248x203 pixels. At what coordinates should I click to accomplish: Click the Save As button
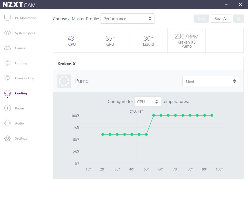(221, 19)
